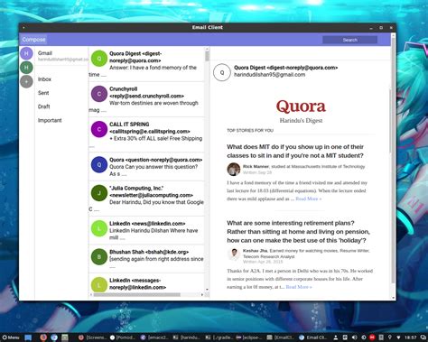Viewport: 428px width, 342px height.
Task: Click the Quora Digest green Q avatar
Action: (99, 59)
